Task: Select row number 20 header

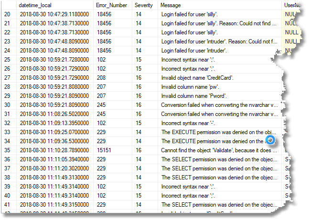Action: pos(9,14)
